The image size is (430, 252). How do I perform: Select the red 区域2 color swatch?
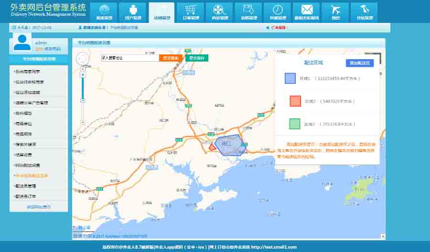tap(295, 101)
